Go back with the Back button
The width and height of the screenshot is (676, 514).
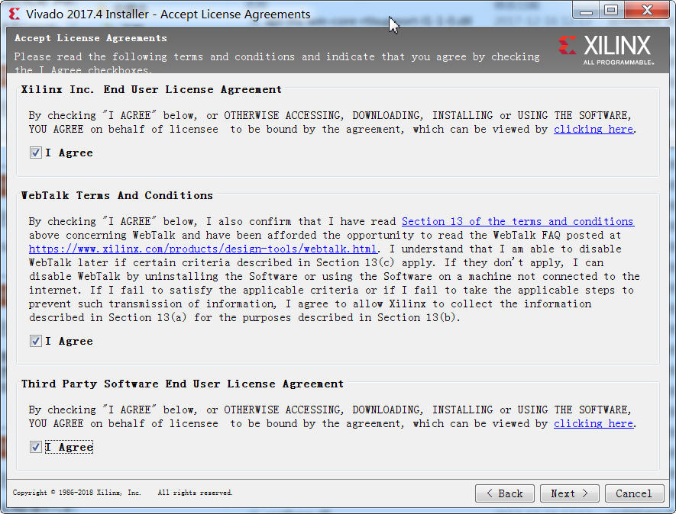tap(504, 493)
